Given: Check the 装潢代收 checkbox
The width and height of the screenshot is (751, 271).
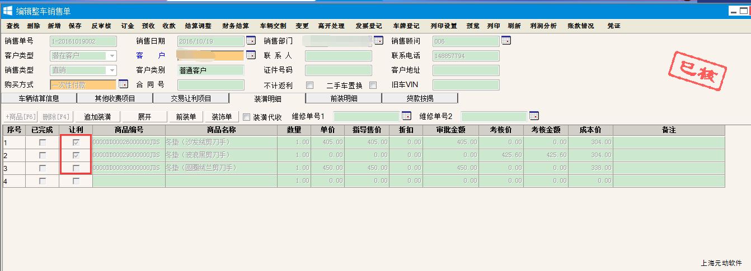Looking at the screenshot, I should click(246, 117).
